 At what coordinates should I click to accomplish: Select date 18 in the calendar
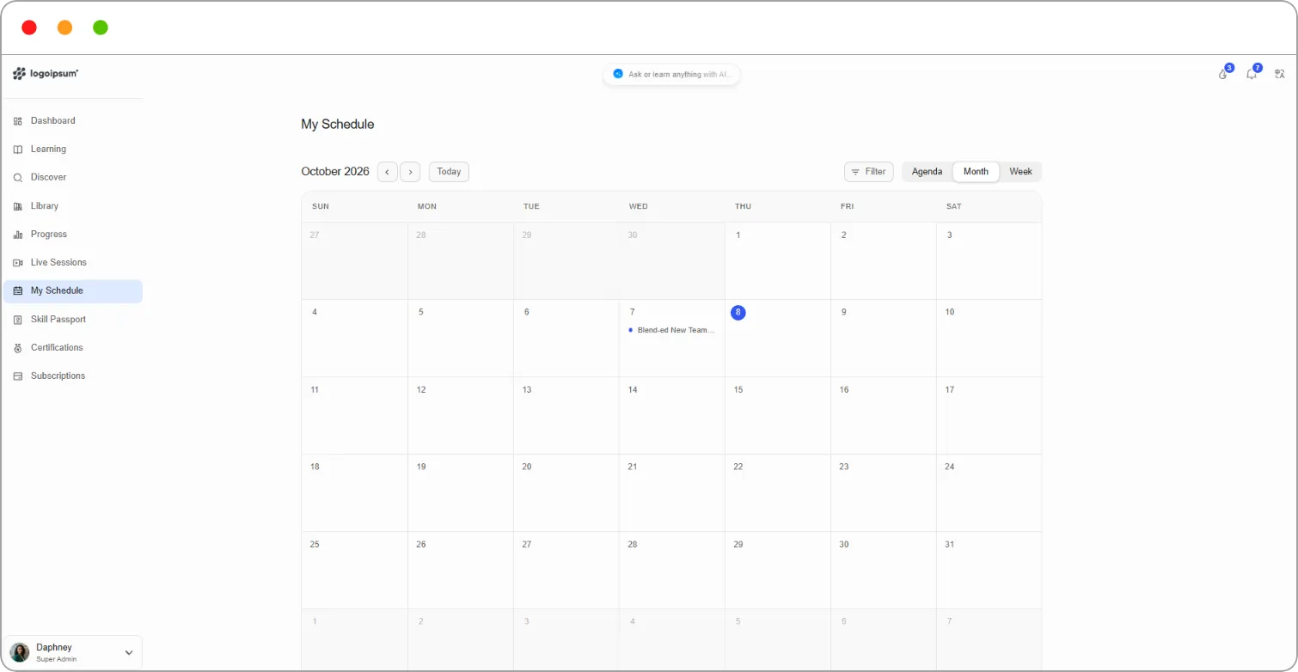tap(315, 467)
